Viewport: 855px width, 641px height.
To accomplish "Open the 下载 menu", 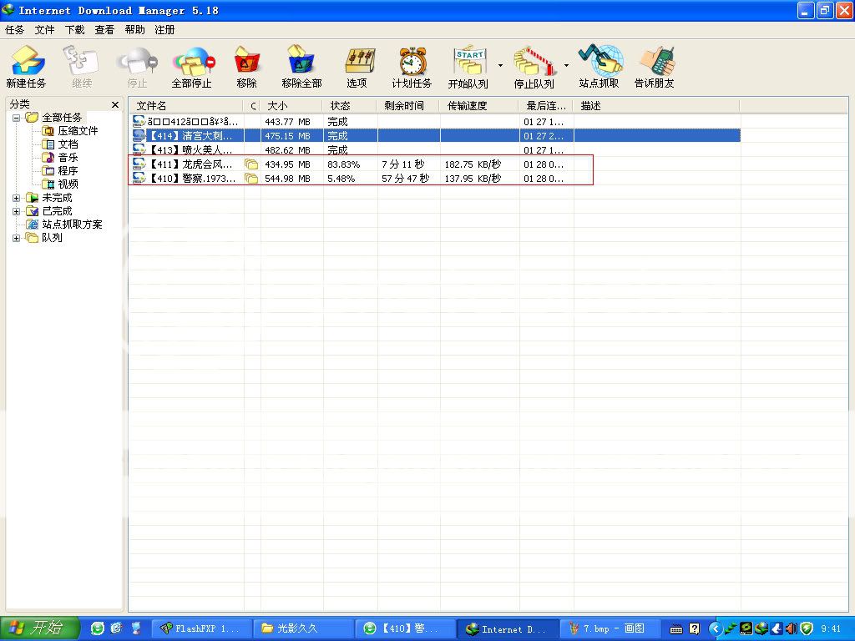I will coord(75,30).
